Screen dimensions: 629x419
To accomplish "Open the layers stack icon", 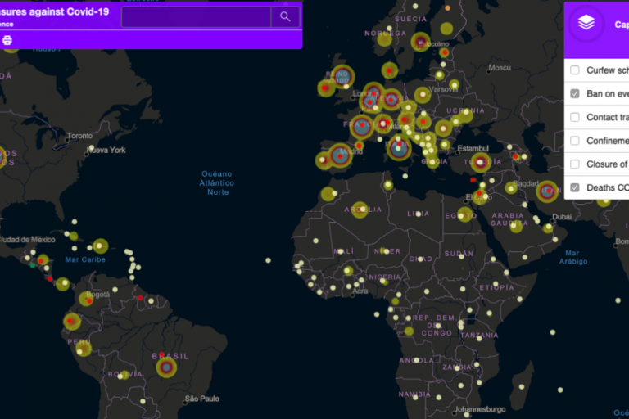I will click(x=586, y=24).
